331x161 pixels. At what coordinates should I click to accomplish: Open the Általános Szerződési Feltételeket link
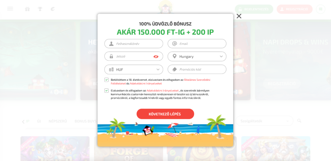click(x=160, y=82)
